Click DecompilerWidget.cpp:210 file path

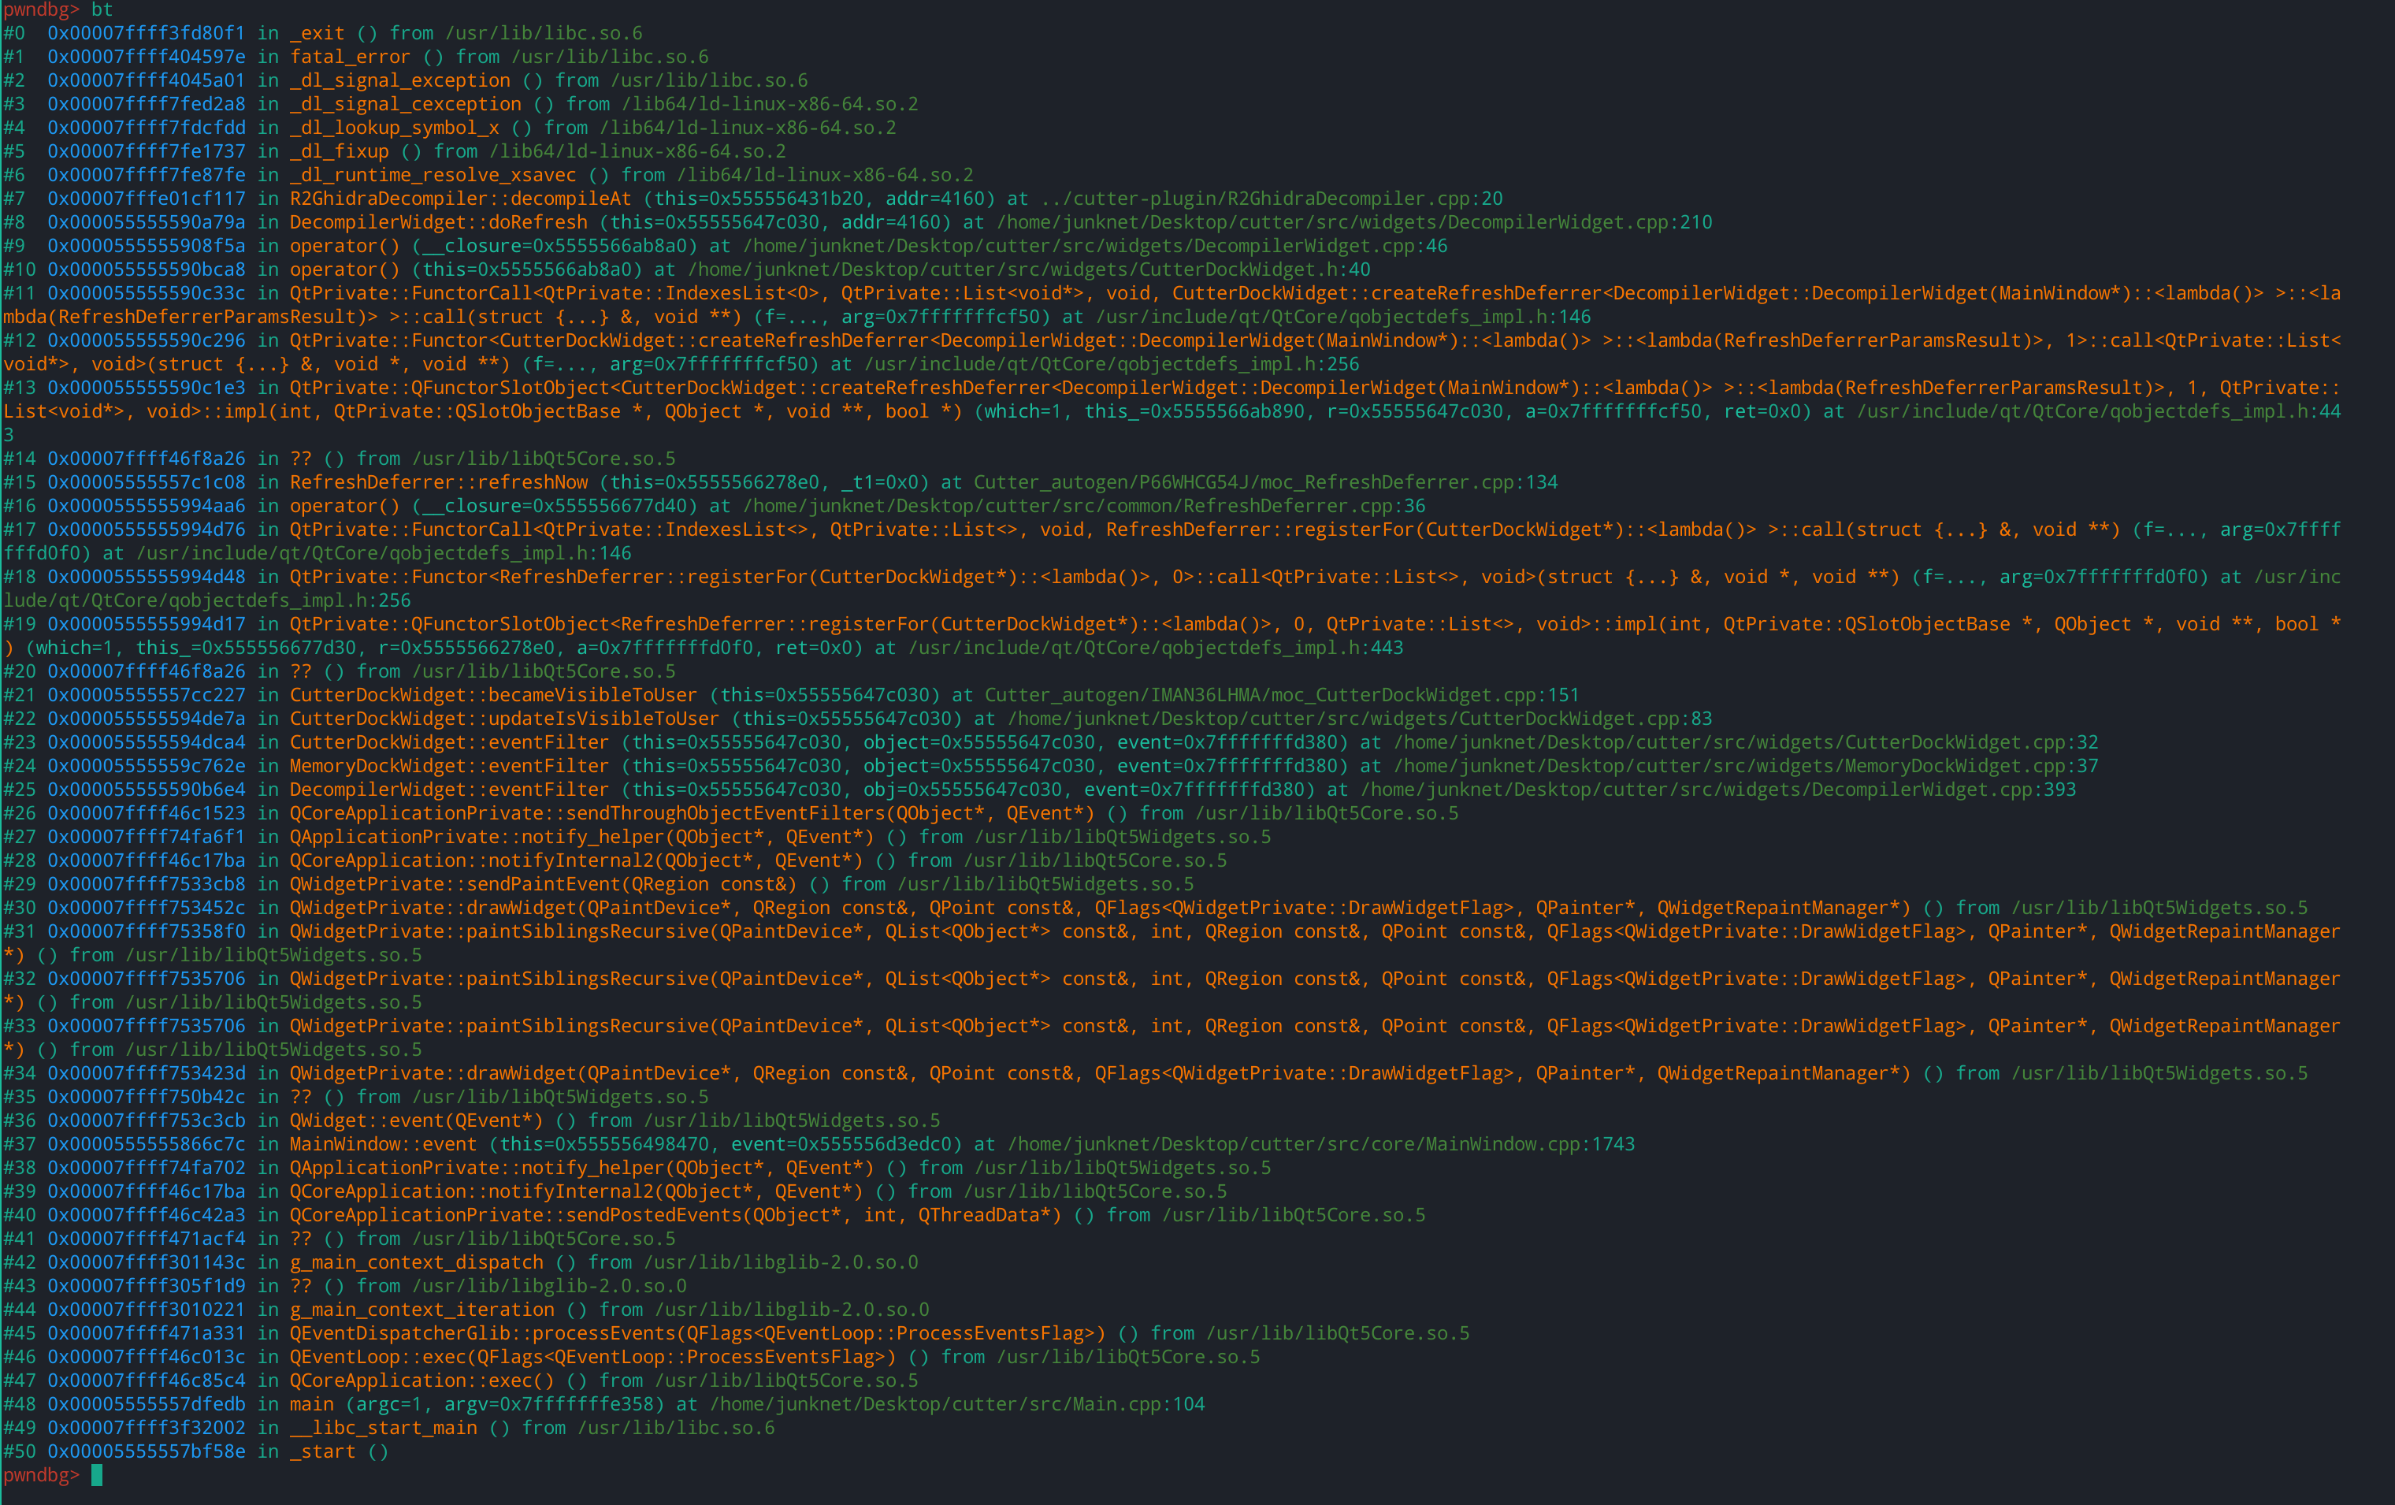(1354, 222)
